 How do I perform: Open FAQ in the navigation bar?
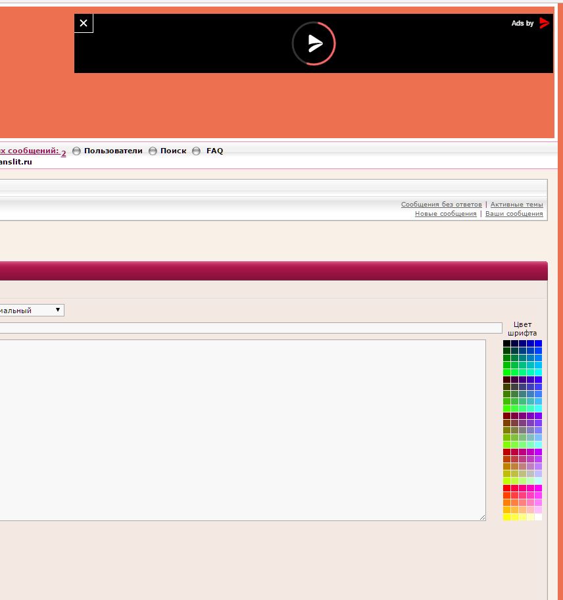pyautogui.click(x=214, y=151)
